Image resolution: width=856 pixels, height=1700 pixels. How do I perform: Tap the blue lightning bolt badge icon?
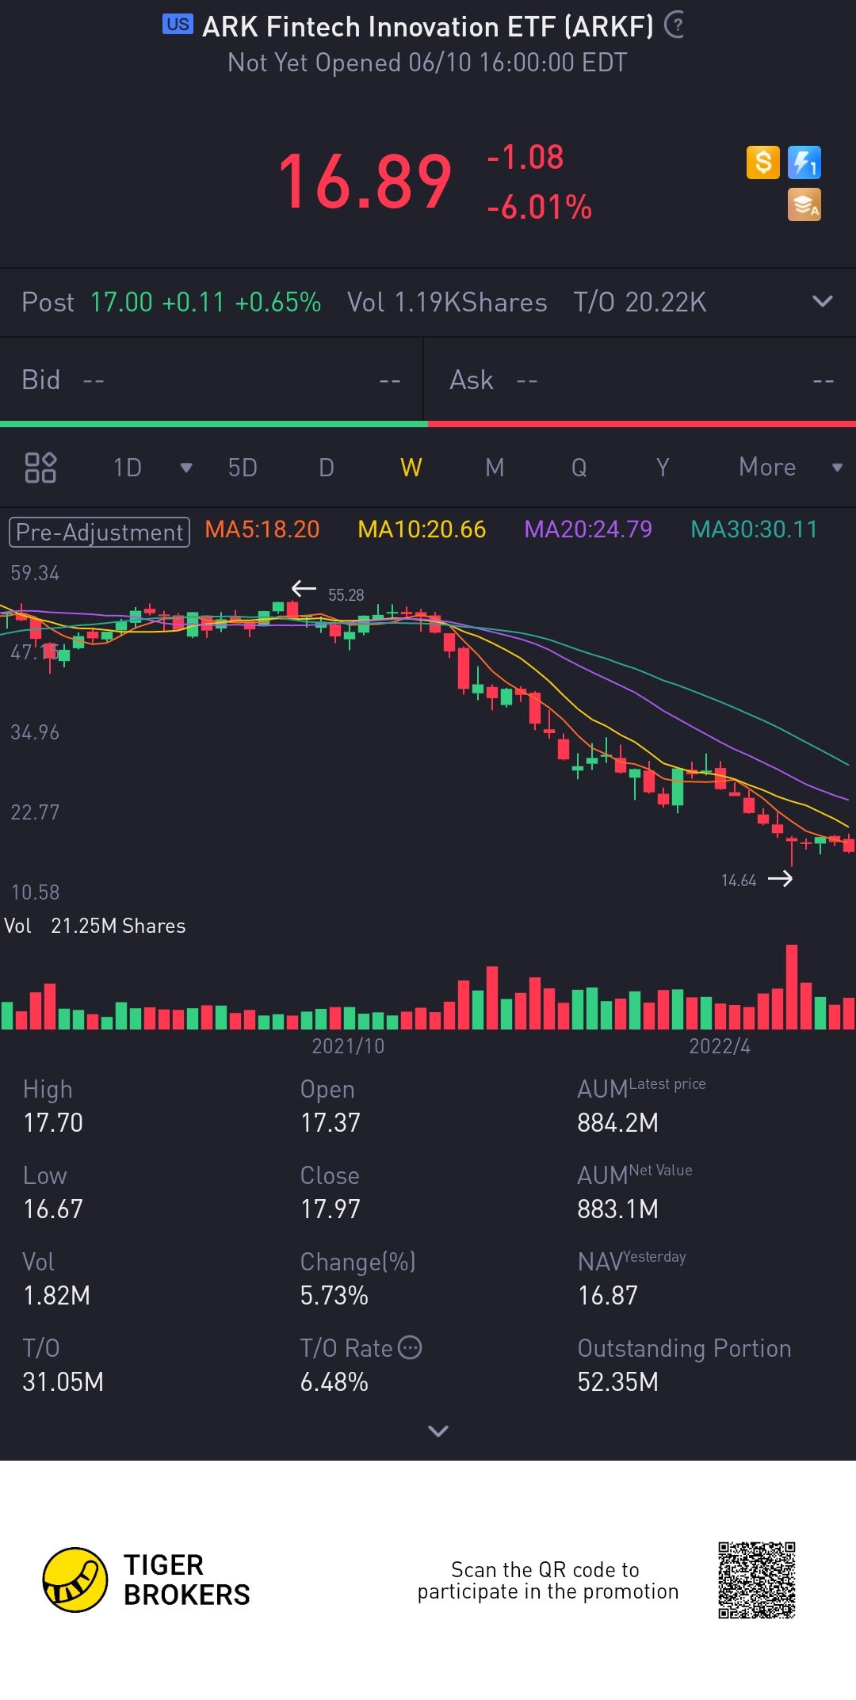pyautogui.click(x=804, y=163)
